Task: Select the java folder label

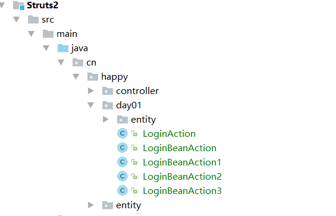Action: point(80,48)
